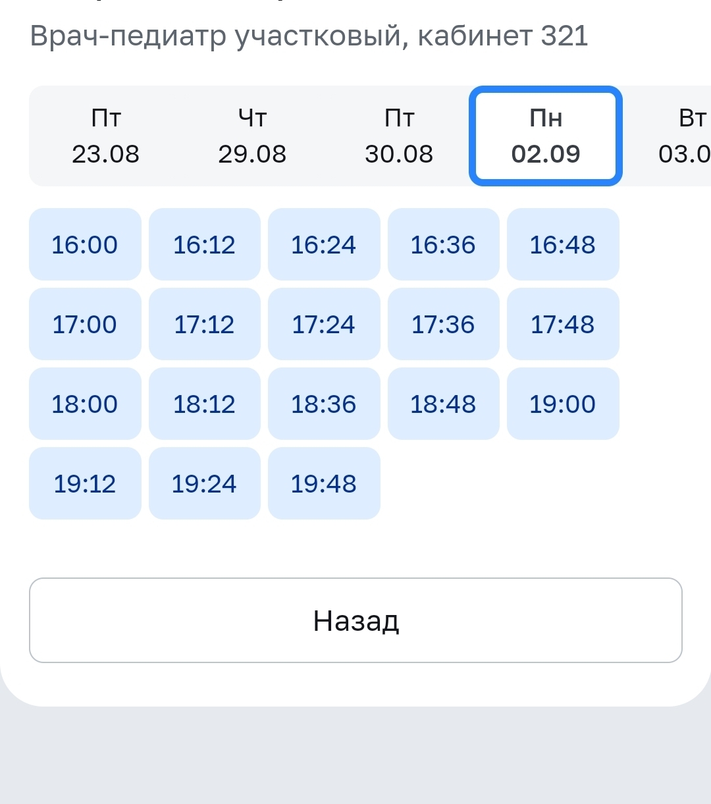The image size is (711, 804).
Task: Select the 16:24 time slot
Action: click(324, 245)
